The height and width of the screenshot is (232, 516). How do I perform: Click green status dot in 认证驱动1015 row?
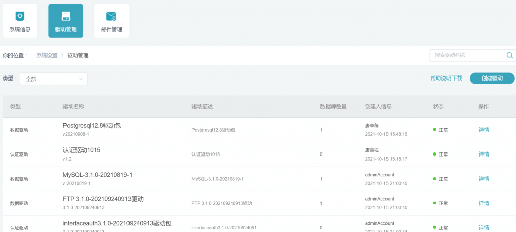click(434, 154)
